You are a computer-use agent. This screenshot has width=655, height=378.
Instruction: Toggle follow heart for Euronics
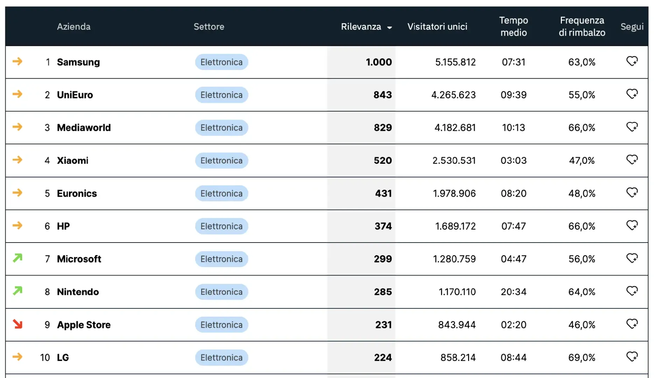[632, 192]
